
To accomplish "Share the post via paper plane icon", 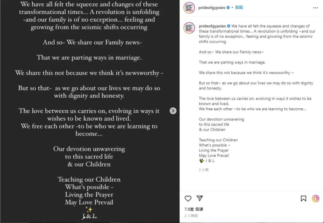I will click(x=199, y=198).
